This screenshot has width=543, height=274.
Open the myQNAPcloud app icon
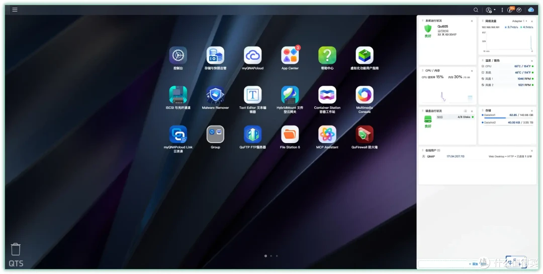pos(253,55)
